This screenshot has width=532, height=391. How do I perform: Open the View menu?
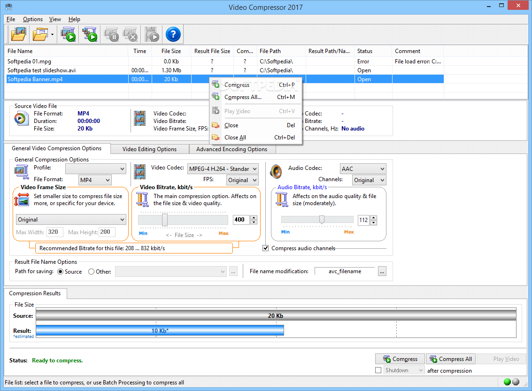[x=55, y=19]
